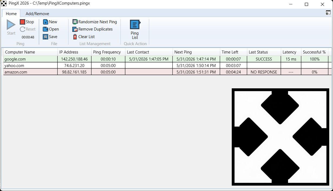
Task: Click elapsed timer 00:00:48
Action: pyautogui.click(x=28, y=37)
